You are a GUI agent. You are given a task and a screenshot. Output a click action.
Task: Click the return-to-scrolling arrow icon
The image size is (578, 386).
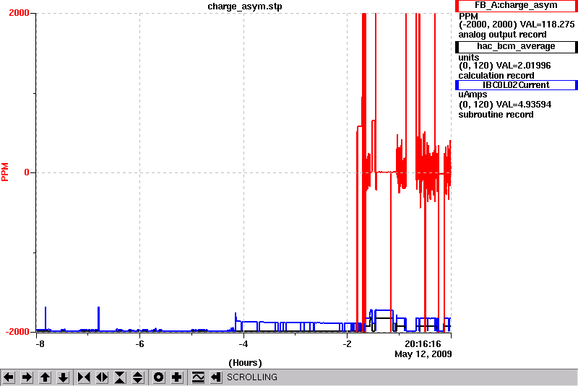[x=216, y=377]
